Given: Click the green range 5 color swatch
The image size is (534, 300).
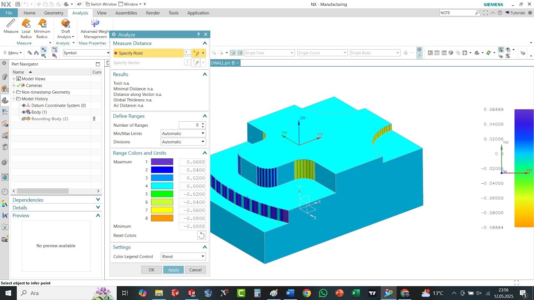Looking at the screenshot, I should (162, 194).
